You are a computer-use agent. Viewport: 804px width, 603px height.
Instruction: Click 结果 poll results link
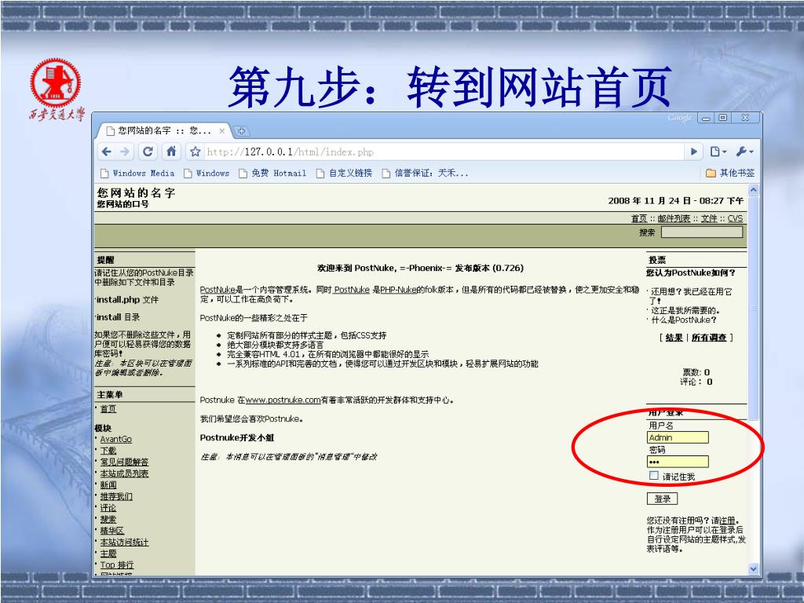coord(674,338)
